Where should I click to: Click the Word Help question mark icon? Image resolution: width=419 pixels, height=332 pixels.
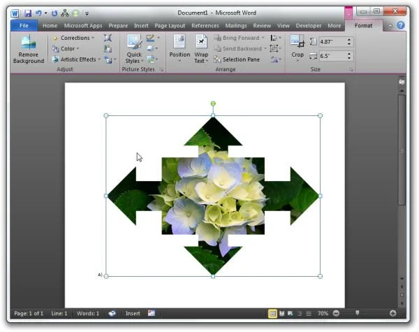click(401, 25)
